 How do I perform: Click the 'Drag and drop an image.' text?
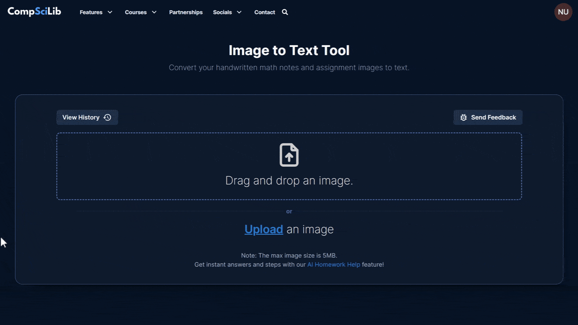point(289,181)
